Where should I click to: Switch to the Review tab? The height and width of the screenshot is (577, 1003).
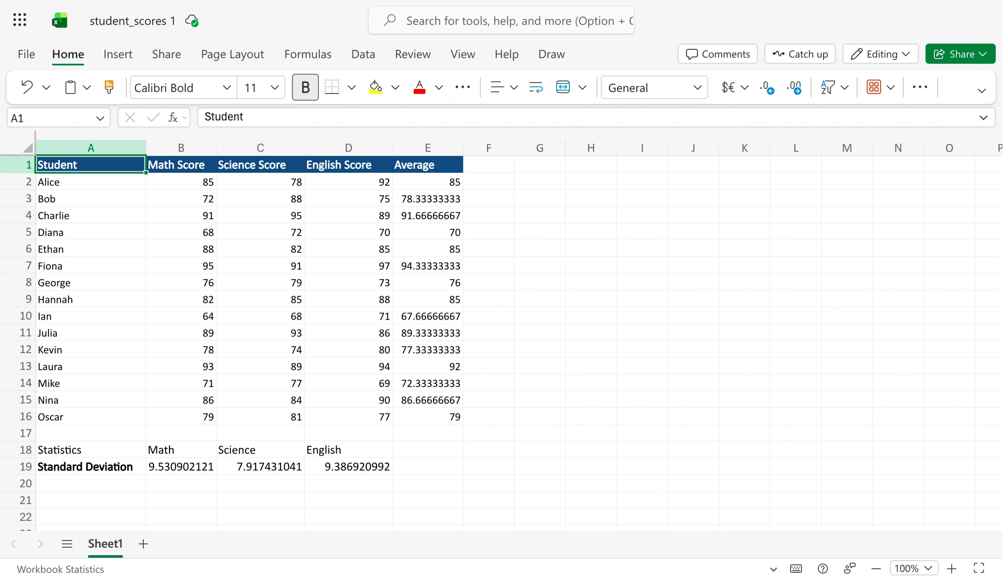click(x=413, y=54)
